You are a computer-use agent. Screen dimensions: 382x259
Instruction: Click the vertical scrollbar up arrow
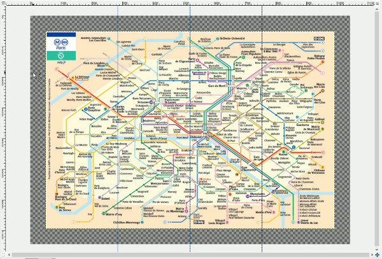(x=377, y=9)
